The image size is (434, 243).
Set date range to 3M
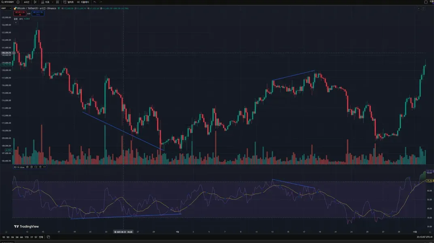[x=17, y=237]
